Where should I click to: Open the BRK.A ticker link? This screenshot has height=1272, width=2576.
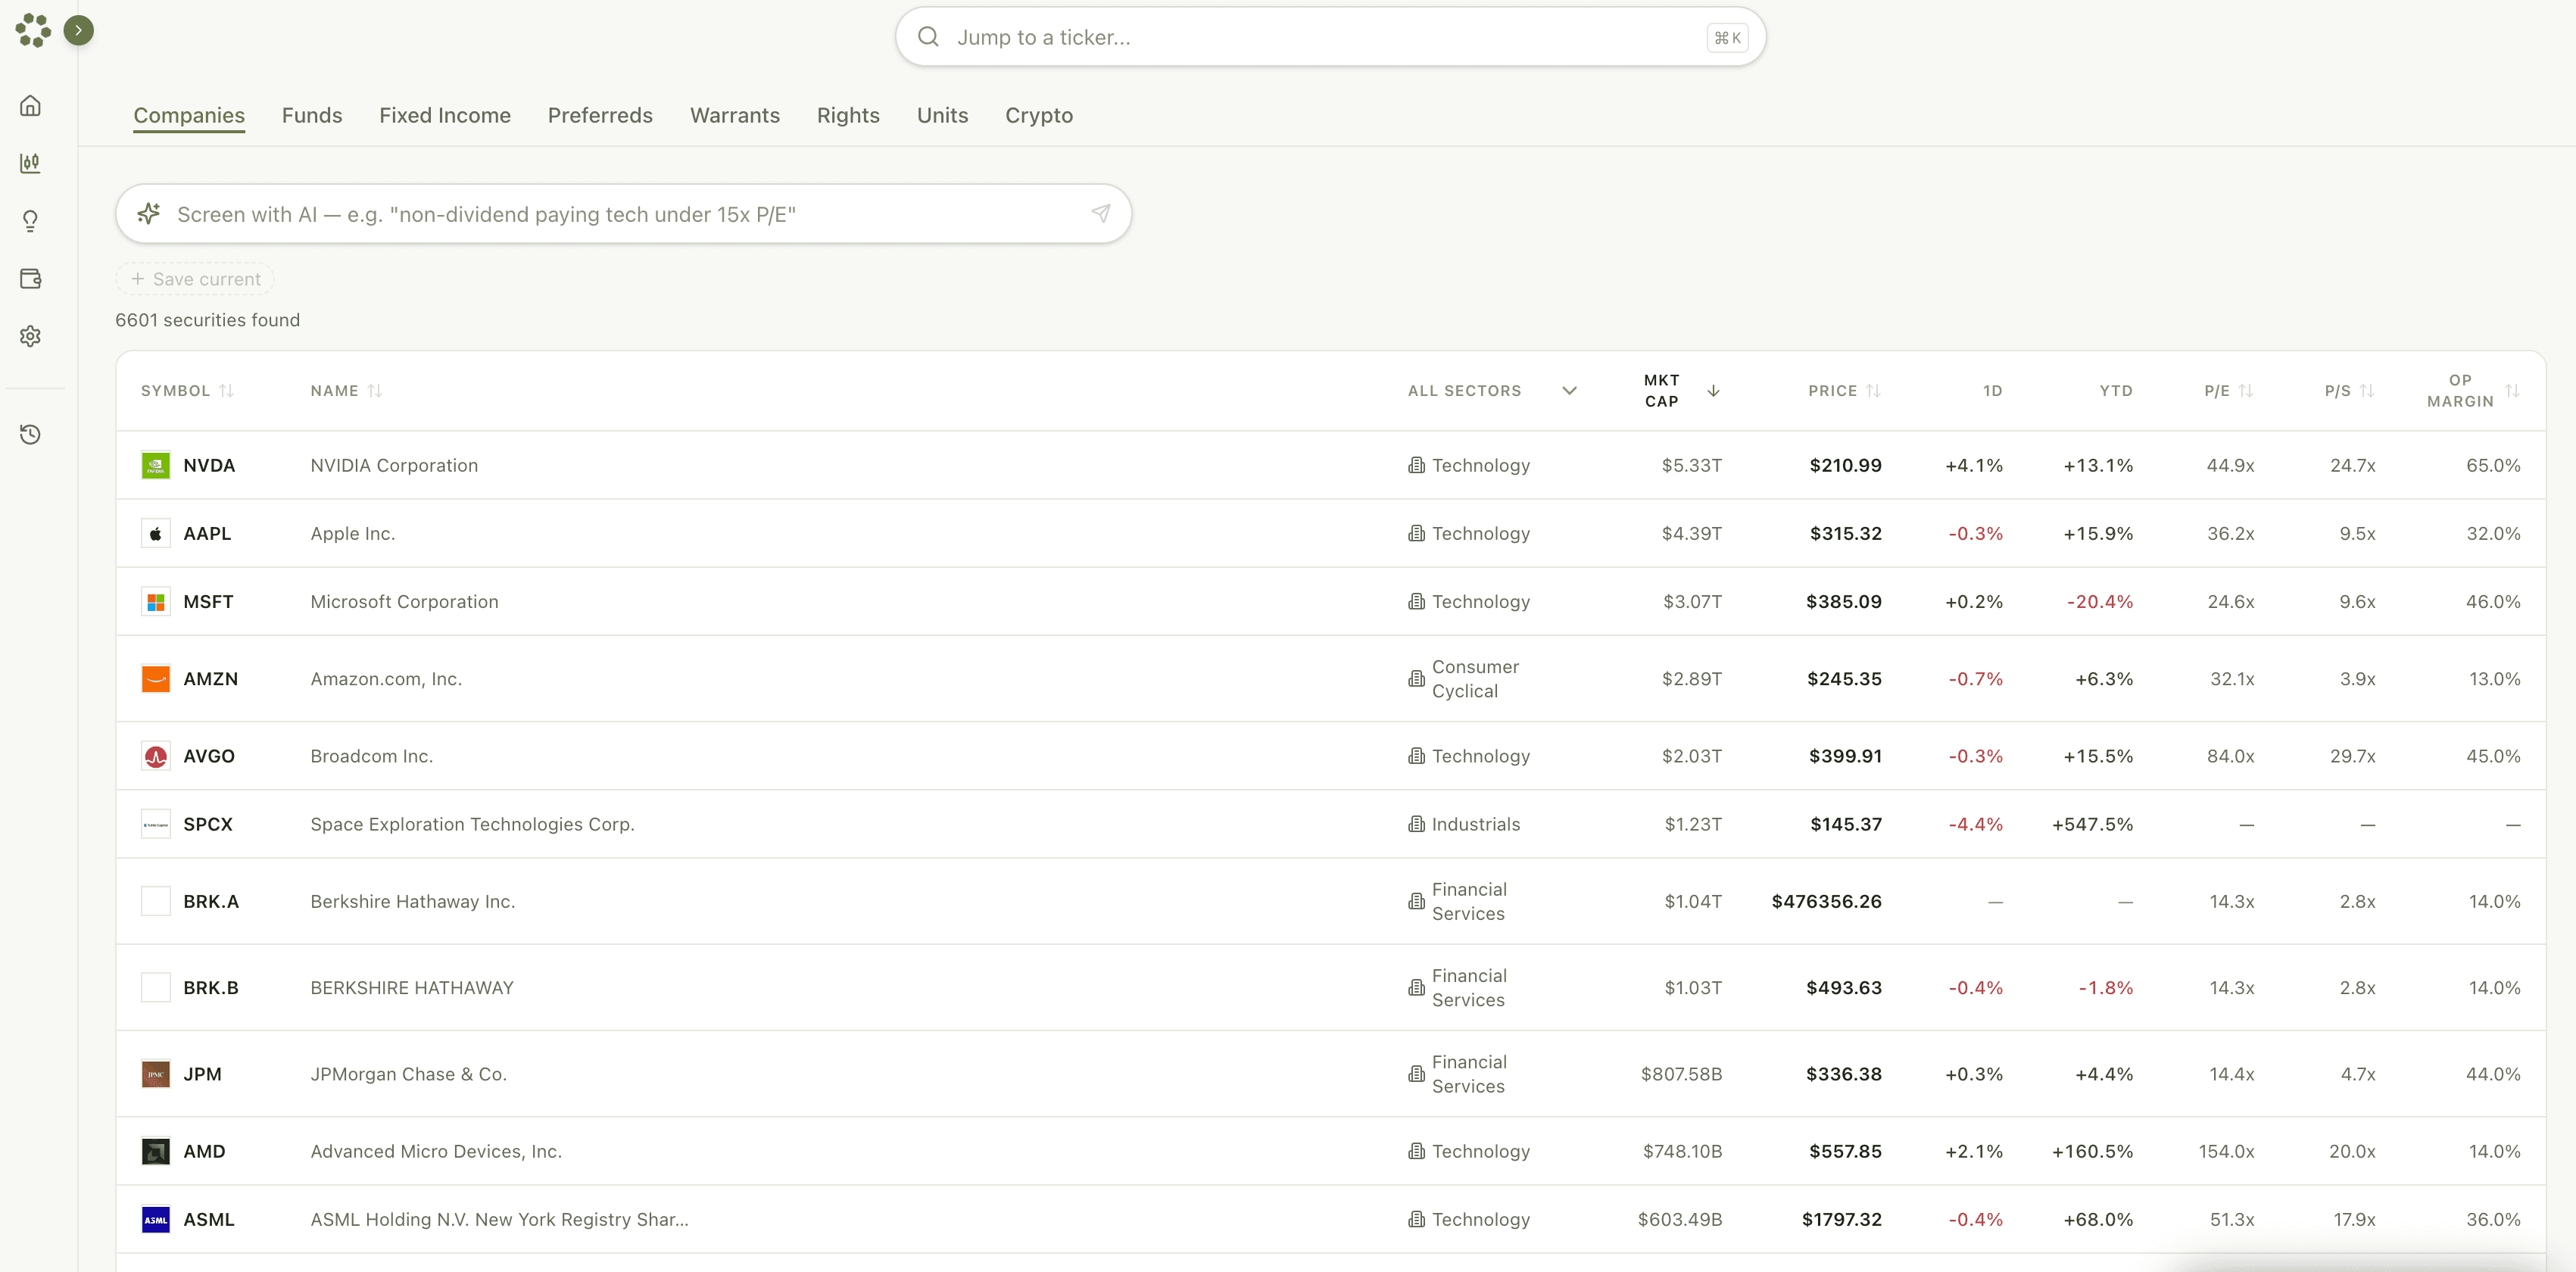click(x=211, y=901)
